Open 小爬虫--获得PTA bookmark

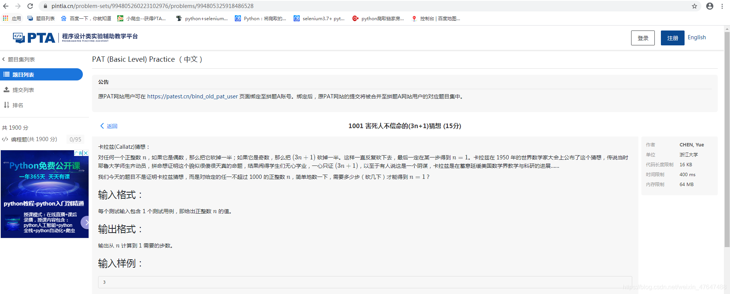[x=141, y=18]
